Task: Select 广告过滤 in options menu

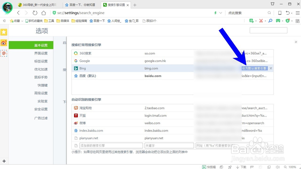Action: click(41, 118)
